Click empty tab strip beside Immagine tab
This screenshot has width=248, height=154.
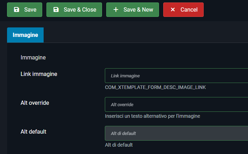[x=141, y=35]
